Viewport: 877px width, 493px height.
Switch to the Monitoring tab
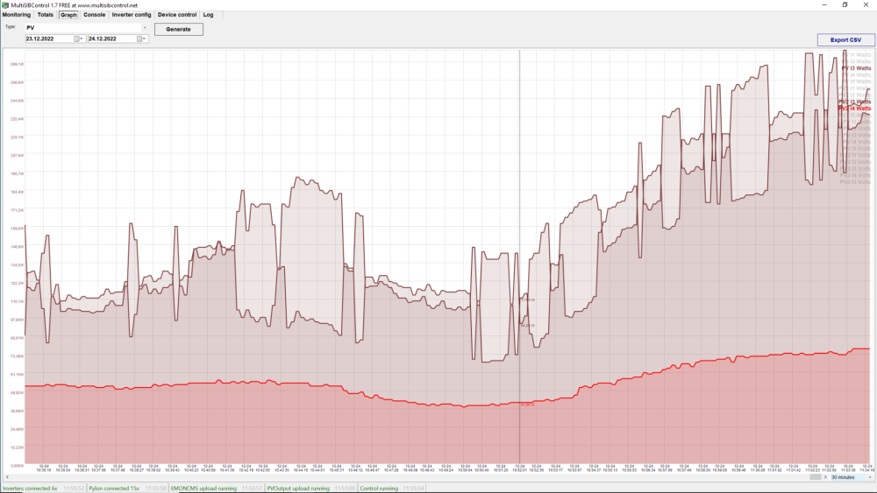click(16, 15)
